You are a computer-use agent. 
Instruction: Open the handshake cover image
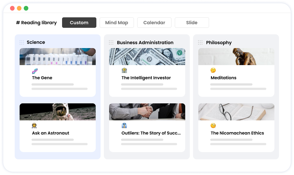pos(147,112)
